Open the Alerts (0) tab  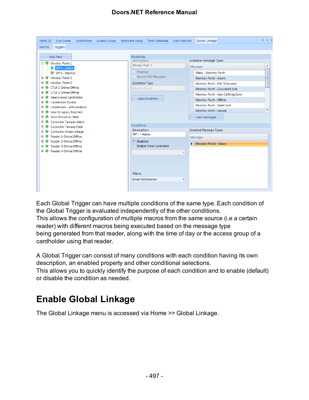pyautogui.click(x=45, y=41)
